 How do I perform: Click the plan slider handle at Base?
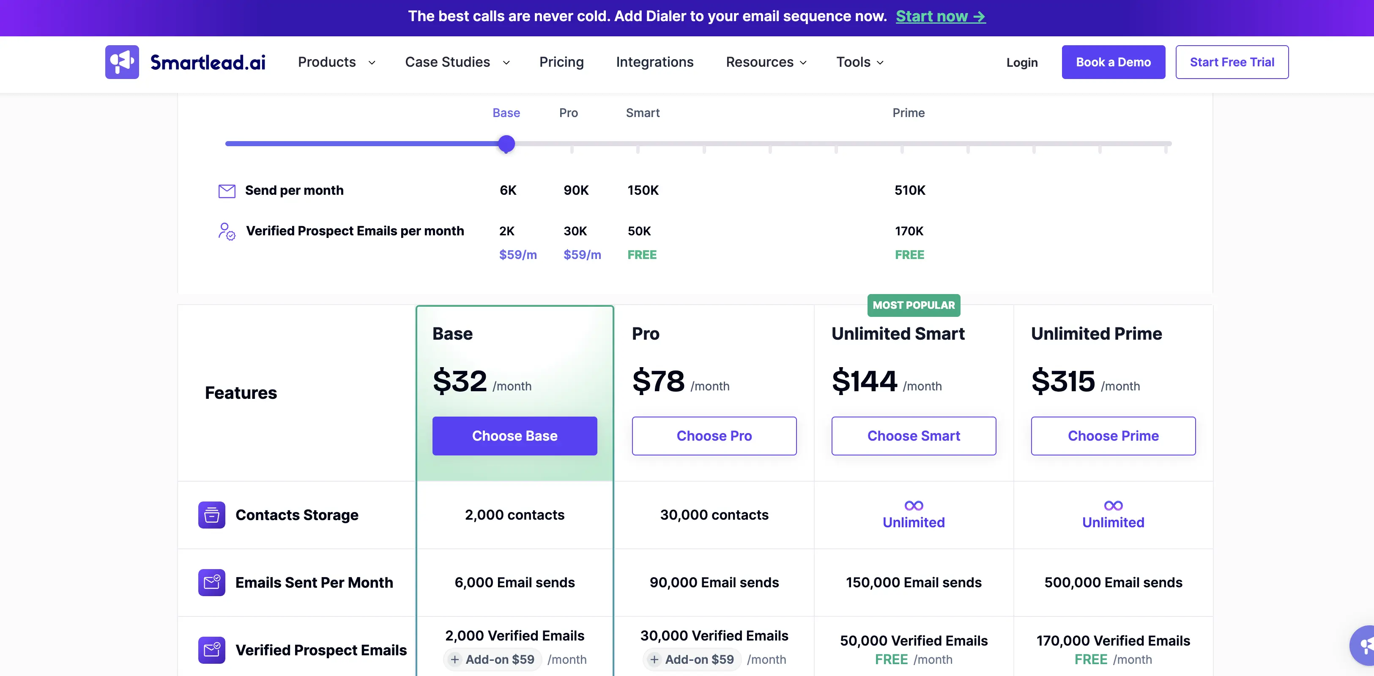(x=506, y=144)
